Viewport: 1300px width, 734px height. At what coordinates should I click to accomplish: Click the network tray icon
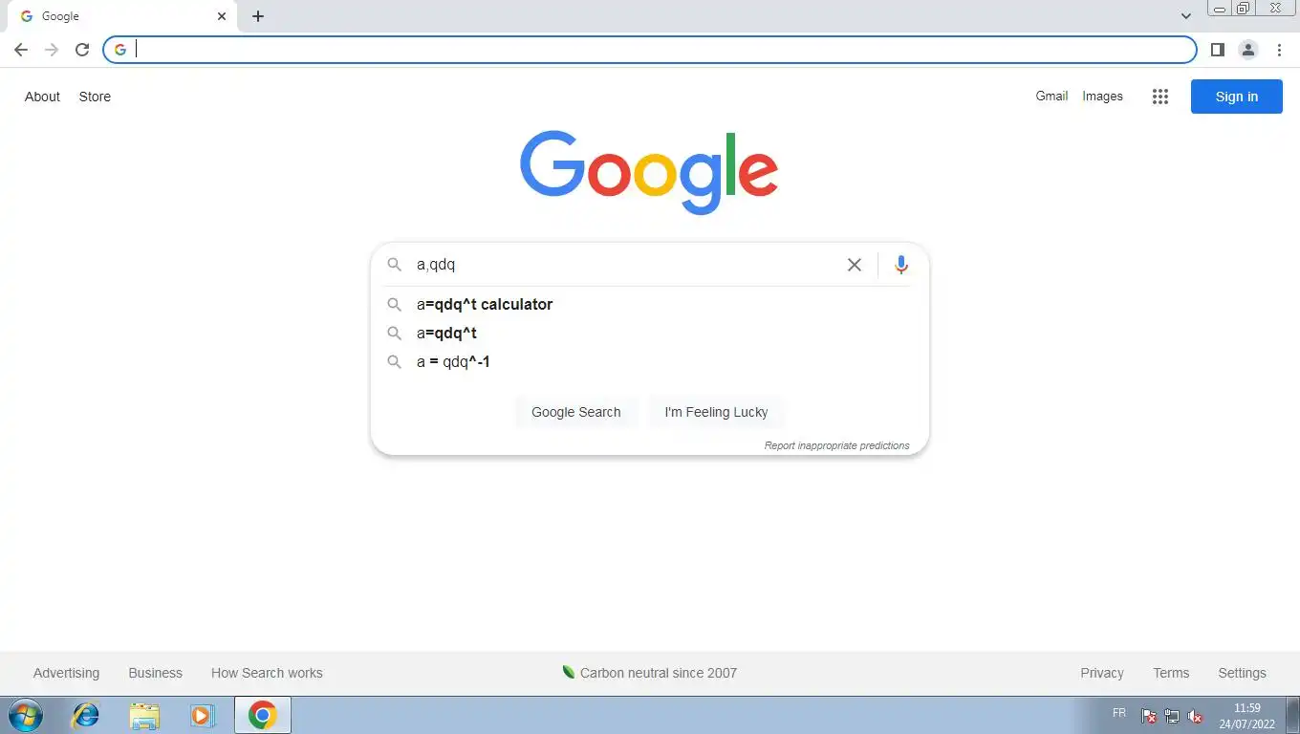click(x=1172, y=716)
